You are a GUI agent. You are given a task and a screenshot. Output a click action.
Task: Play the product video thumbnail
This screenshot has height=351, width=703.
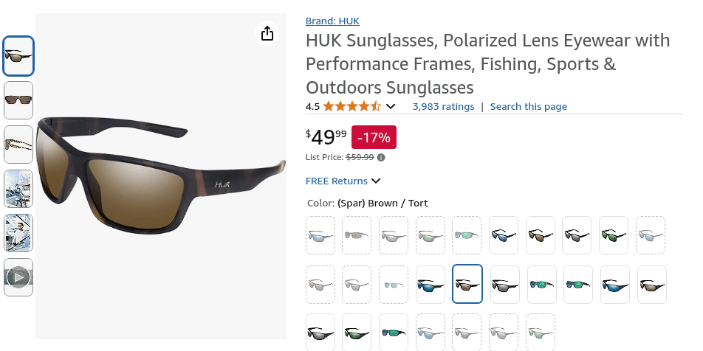coord(18,277)
